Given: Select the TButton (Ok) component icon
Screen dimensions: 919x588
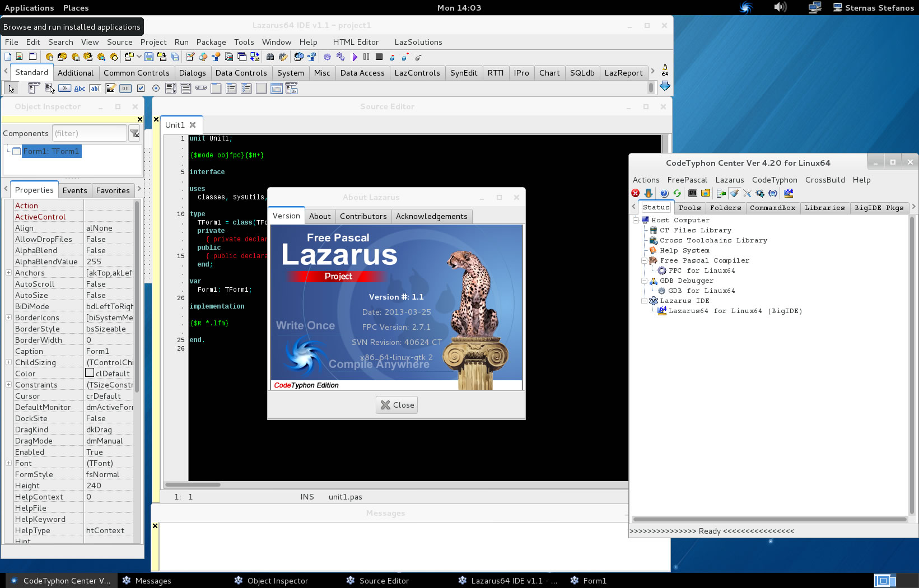Looking at the screenshot, I should tap(64, 88).
